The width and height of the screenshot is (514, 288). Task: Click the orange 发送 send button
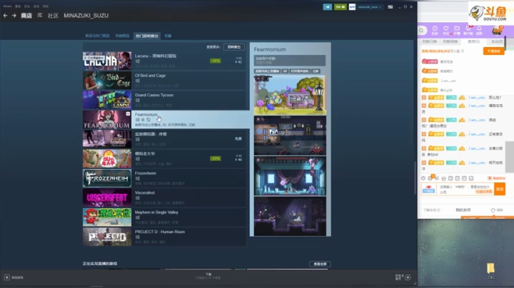[500, 189]
